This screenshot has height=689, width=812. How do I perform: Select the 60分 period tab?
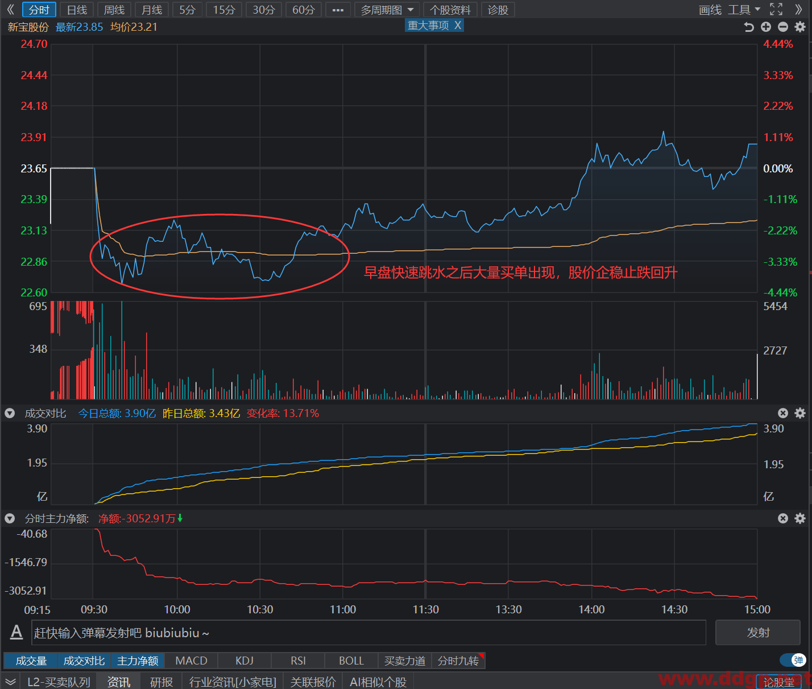pos(303,10)
